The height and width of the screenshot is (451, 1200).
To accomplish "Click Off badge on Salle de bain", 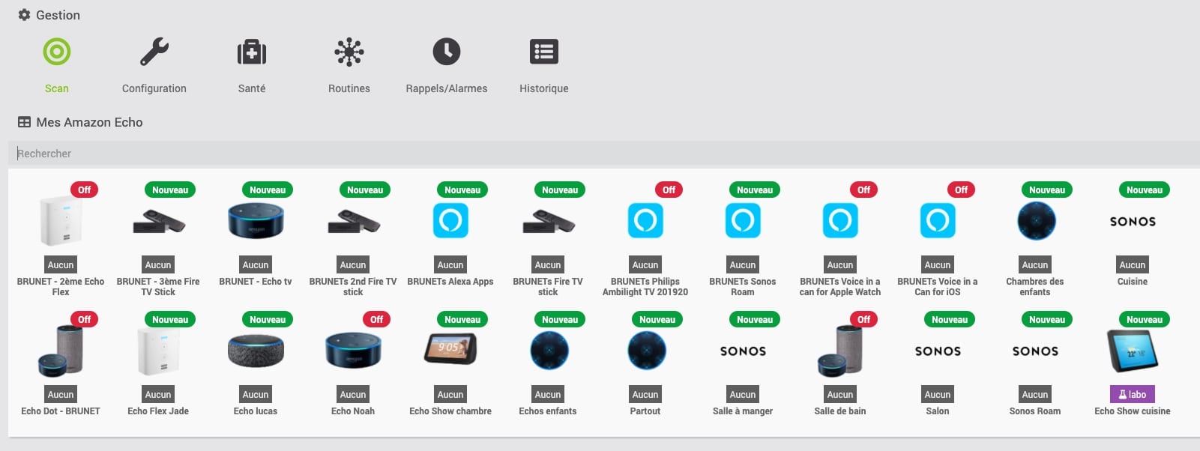I will (x=863, y=319).
